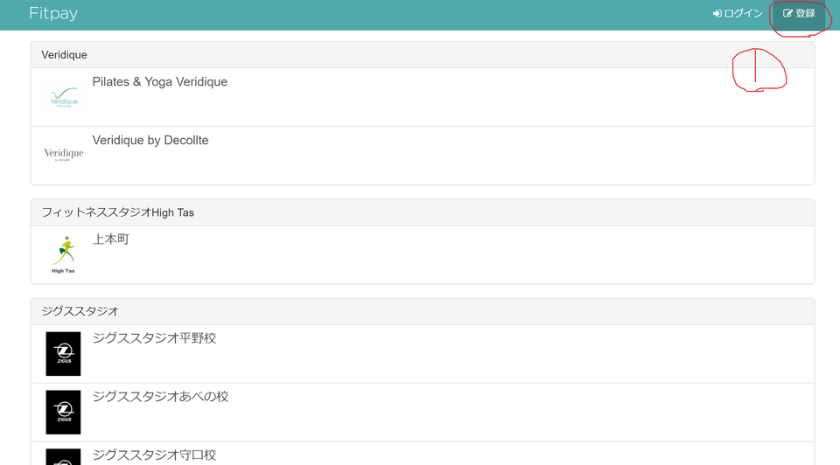Click the 登録 register button
This screenshot has width=840, height=465.
799,13
